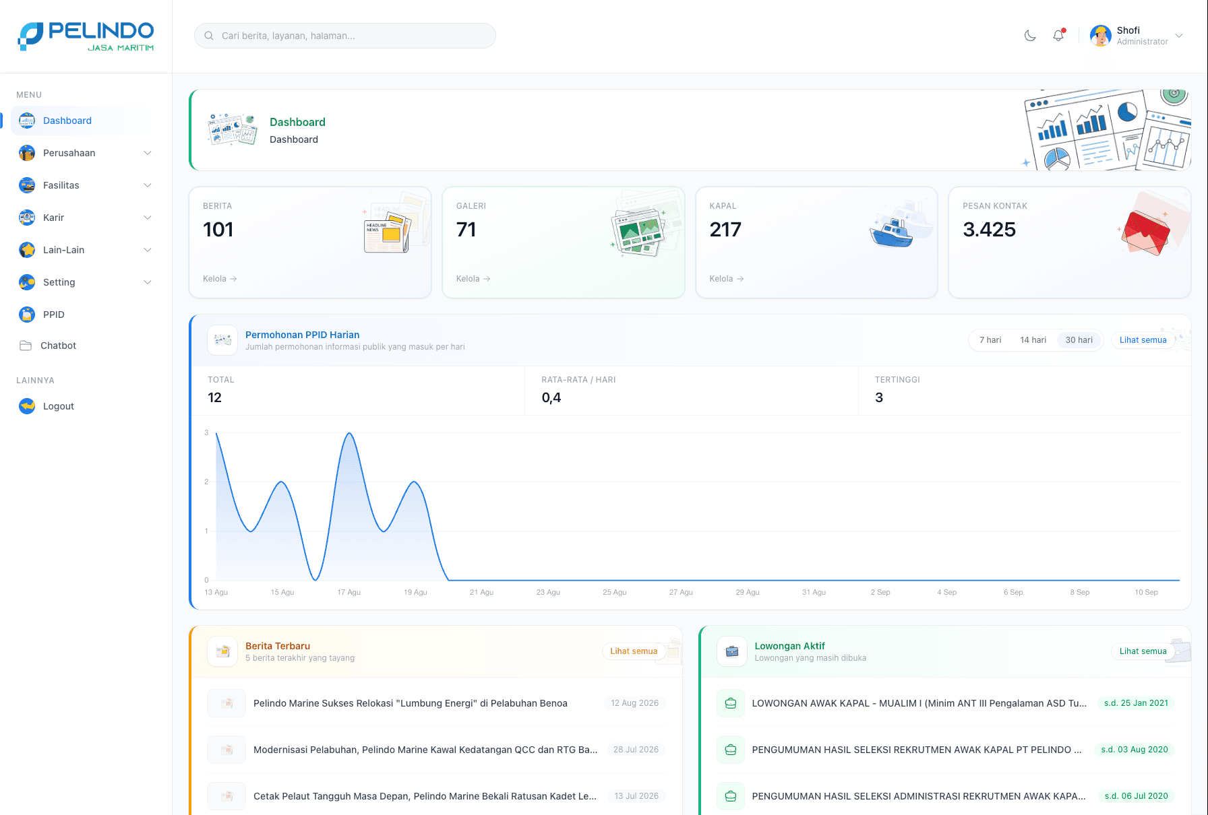Open Chatbot menu item
The width and height of the screenshot is (1208, 815).
pyautogui.click(x=86, y=346)
